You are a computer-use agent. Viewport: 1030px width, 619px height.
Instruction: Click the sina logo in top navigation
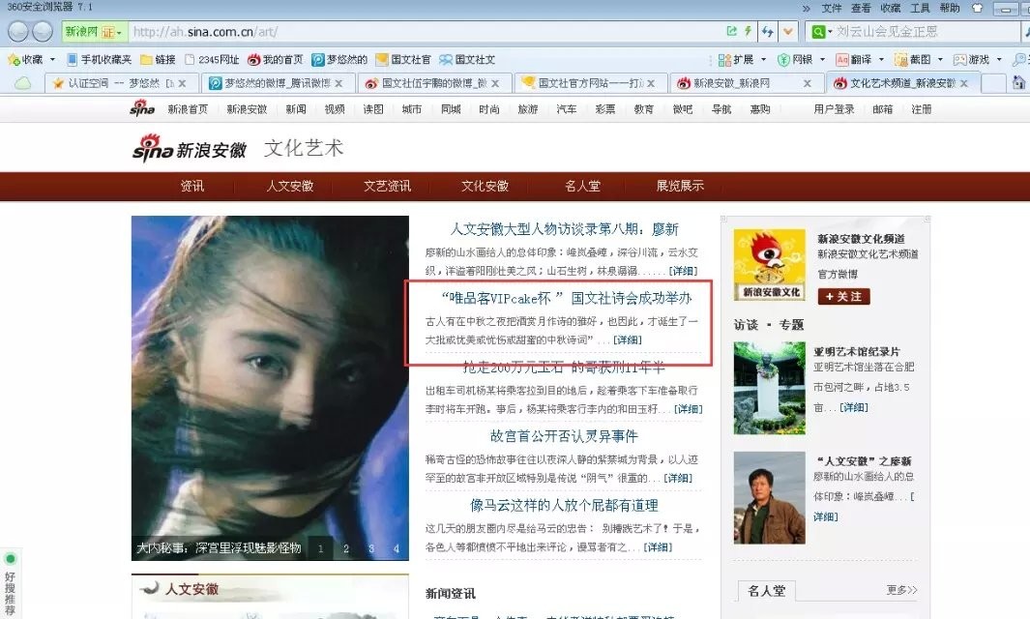click(x=142, y=108)
